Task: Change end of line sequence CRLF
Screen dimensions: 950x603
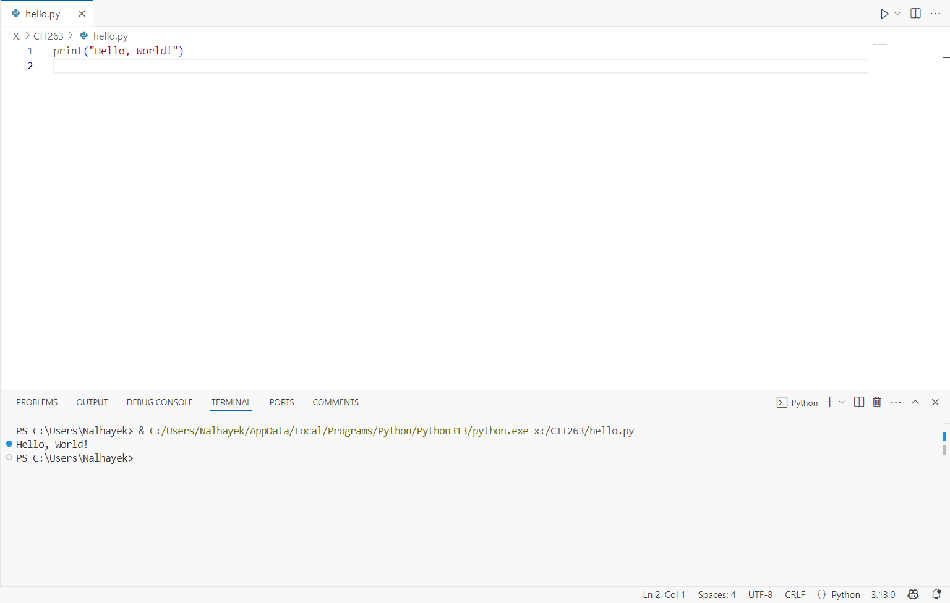Action: [x=795, y=594]
